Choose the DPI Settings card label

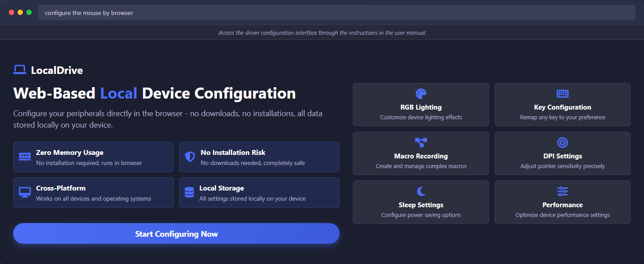pos(562,156)
